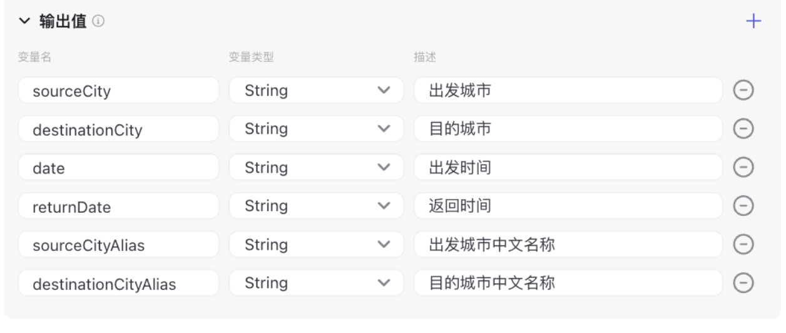The image size is (786, 333).
Task: Delete the date variable row
Action: pos(743,167)
